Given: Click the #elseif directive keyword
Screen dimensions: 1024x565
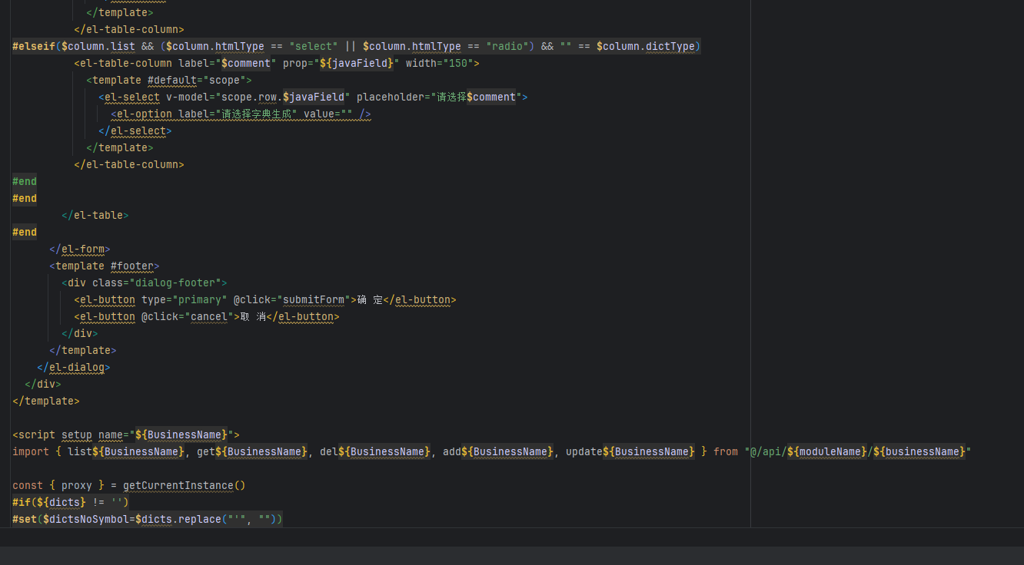Looking at the screenshot, I should point(34,47).
